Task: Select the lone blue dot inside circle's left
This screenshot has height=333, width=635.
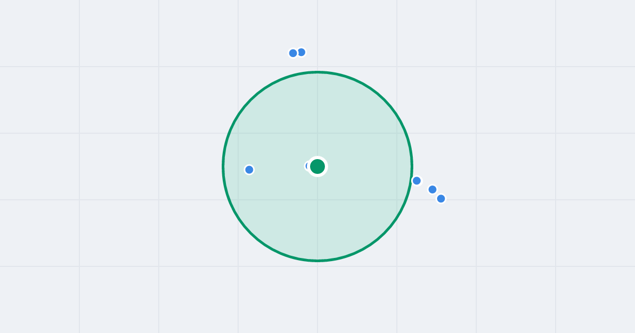Action: tap(249, 170)
